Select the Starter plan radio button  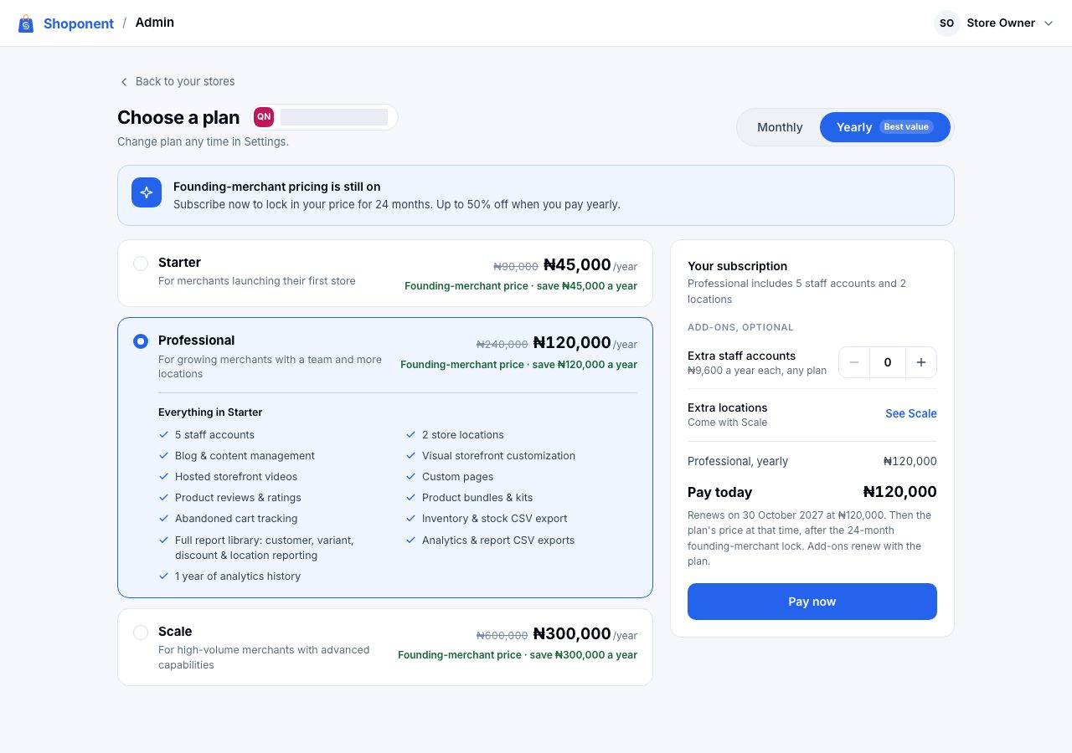(x=141, y=264)
